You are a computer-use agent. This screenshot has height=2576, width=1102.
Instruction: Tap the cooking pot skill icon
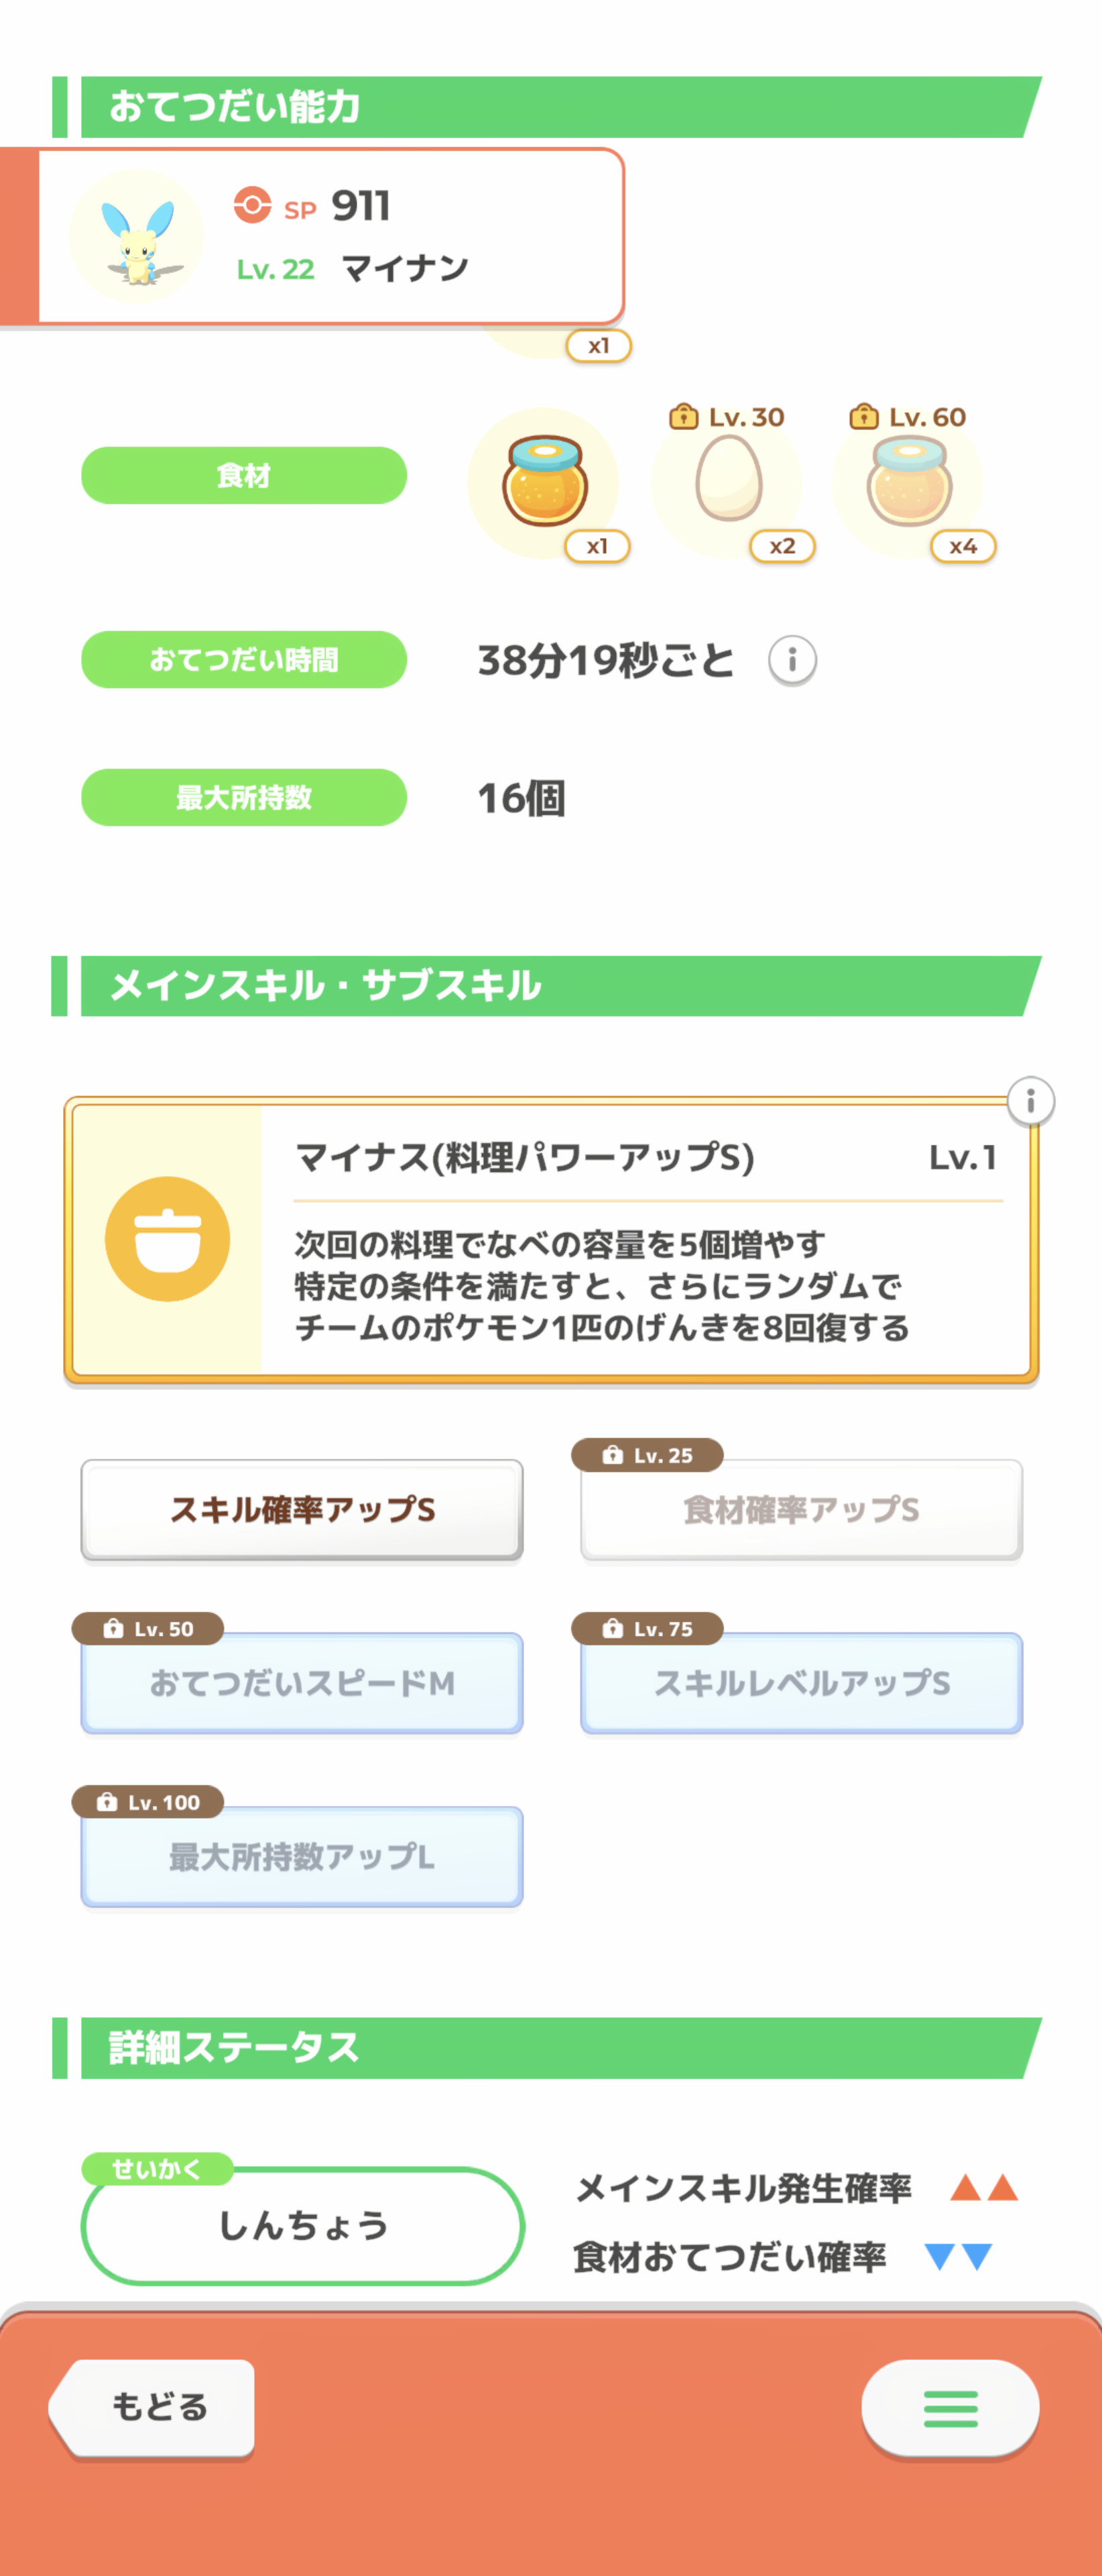[168, 1239]
